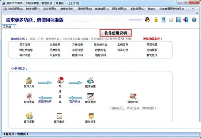Viewport: 201px width, 138px height.
Task: Click the exit door icon
Action: (x=186, y=20)
